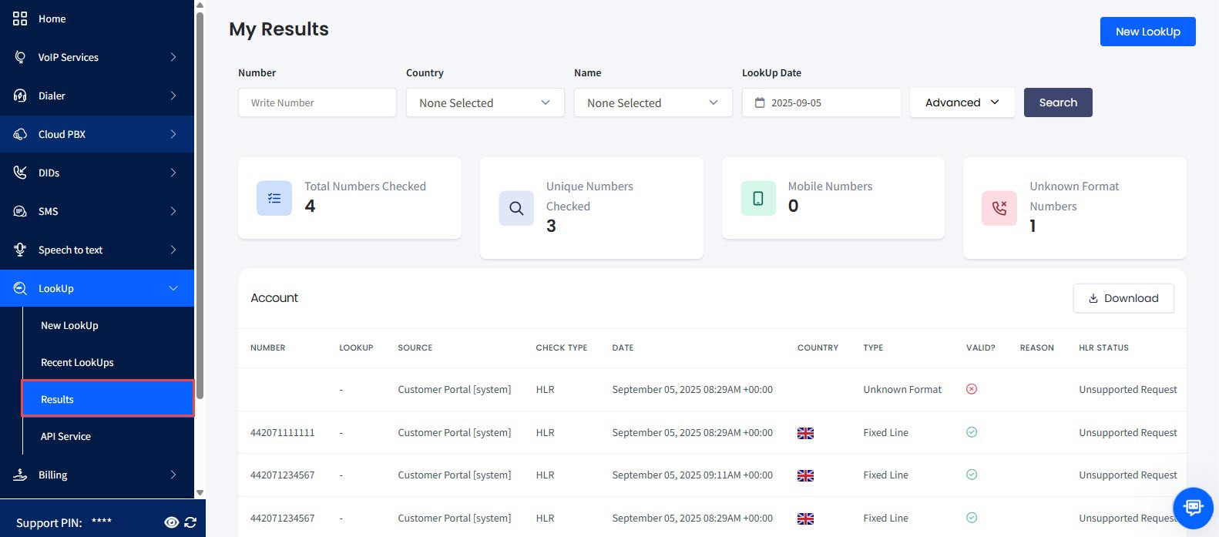Click the SMS chat bubble icon
The image size is (1219, 537).
[20, 211]
